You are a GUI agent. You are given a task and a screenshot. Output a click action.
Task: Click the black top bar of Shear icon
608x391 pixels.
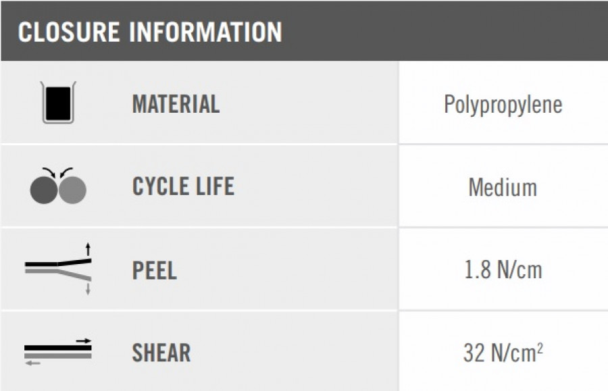pos(58,348)
